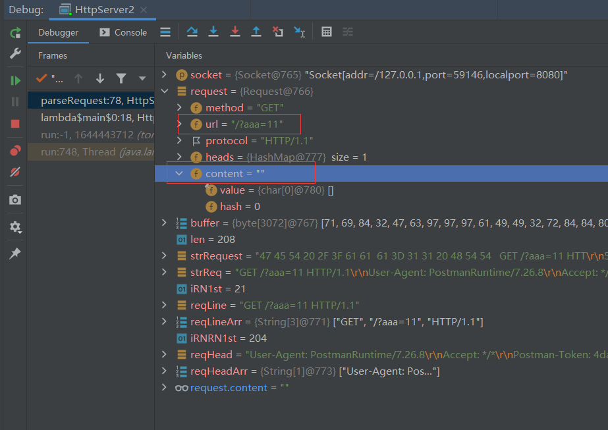Toggle Mute Breakpoints icon

tap(14, 172)
